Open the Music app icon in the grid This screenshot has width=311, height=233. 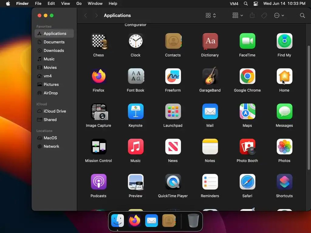(x=136, y=147)
